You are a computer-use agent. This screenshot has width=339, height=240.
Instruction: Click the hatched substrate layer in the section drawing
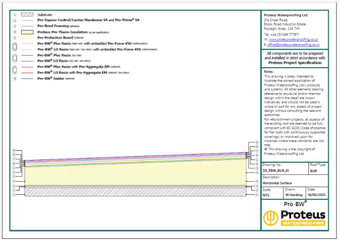coord(136,192)
